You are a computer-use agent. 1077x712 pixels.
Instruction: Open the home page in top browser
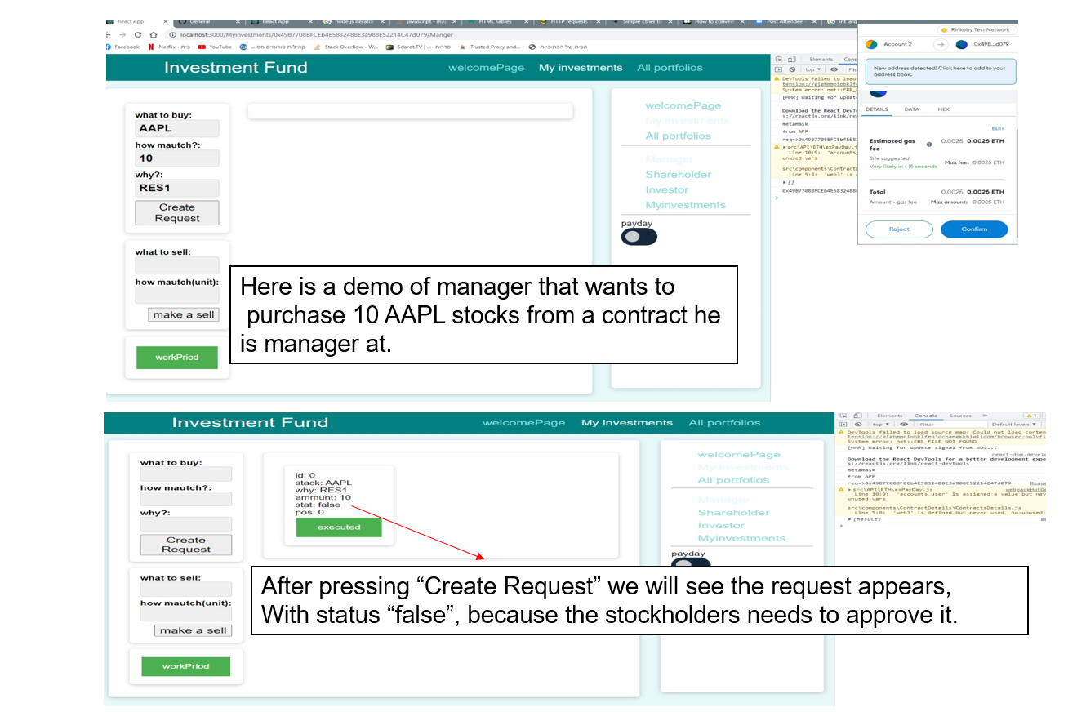(x=153, y=35)
